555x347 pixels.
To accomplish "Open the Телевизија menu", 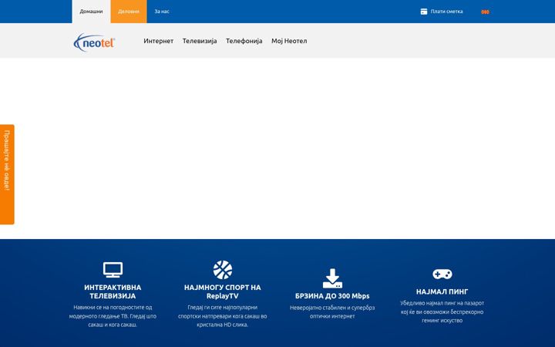I will 200,41.
